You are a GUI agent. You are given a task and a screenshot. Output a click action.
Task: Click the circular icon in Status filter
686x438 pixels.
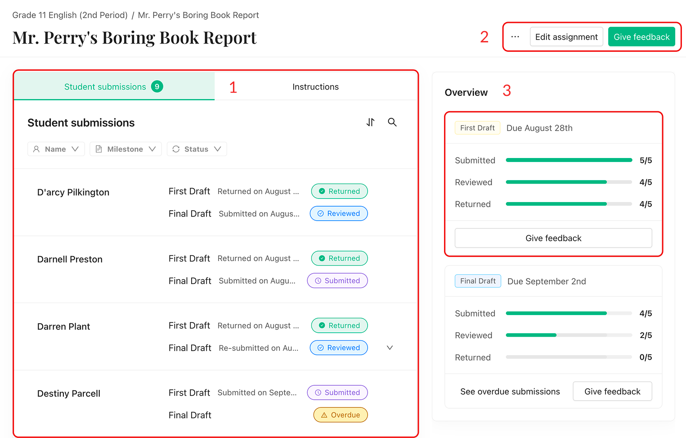(x=176, y=149)
